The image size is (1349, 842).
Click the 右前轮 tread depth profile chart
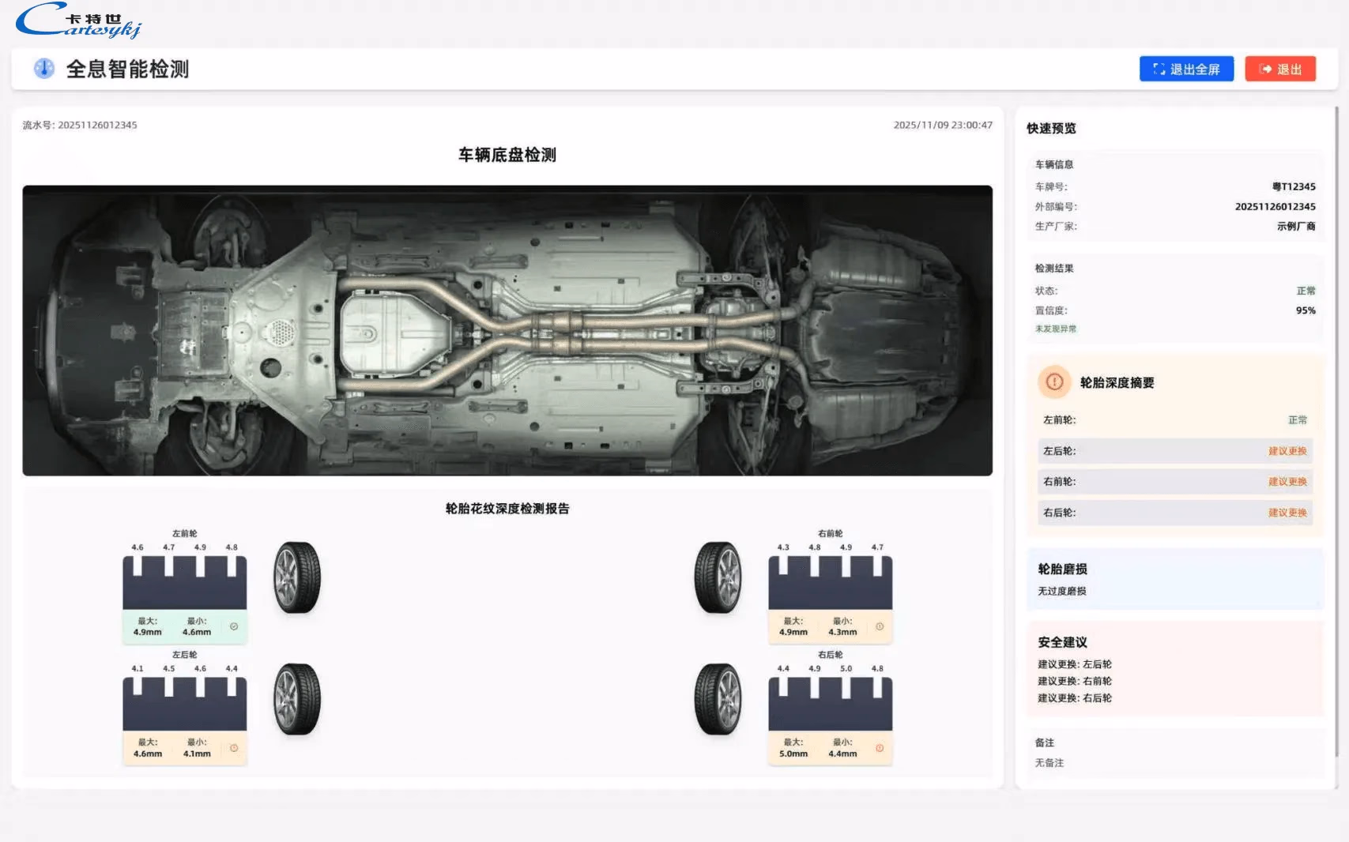click(x=830, y=582)
